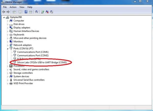Open the File menu
The height and width of the screenshot is (111, 153).
[x=5, y=7]
